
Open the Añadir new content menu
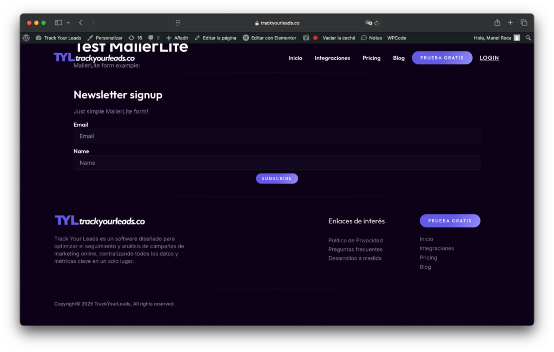[177, 38]
